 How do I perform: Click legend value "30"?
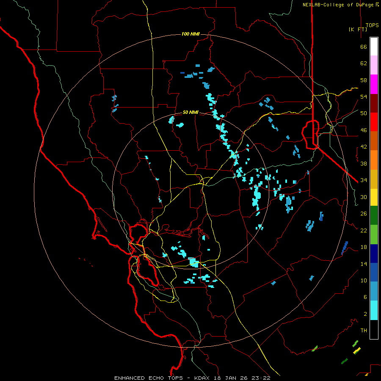(364, 197)
